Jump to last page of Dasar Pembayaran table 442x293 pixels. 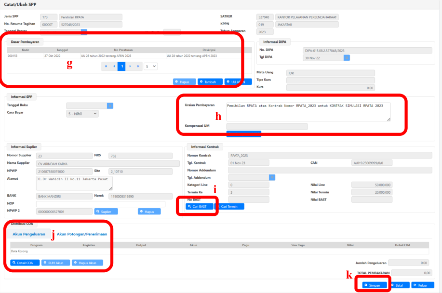(x=139, y=67)
